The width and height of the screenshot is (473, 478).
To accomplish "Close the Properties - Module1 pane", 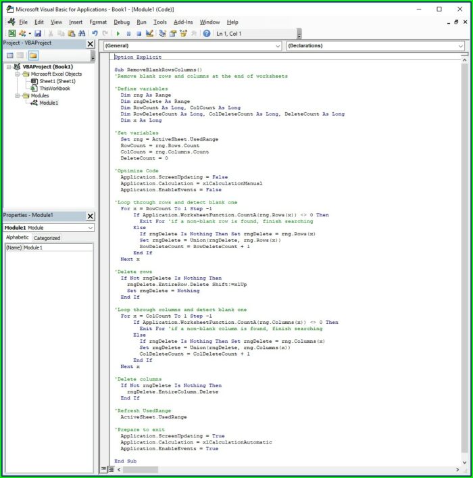I will (x=91, y=216).
